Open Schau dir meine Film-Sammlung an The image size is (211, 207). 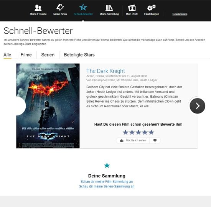(107, 182)
